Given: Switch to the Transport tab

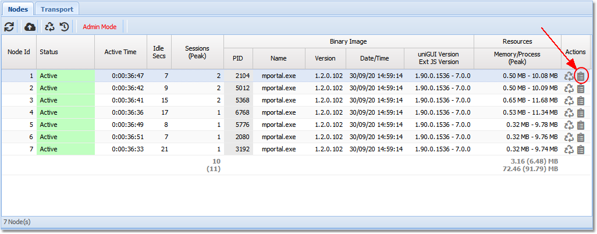Looking at the screenshot, I should pos(56,9).
